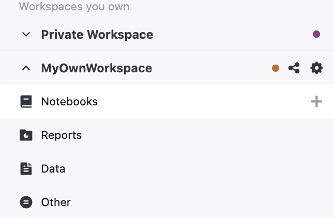Screen dimensions: 334x218
Task: Go to the Reports section label
Action: 62,135
